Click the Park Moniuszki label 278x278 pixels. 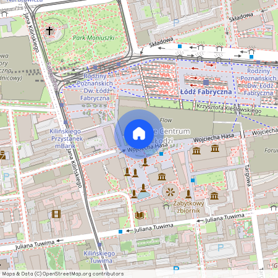click(94, 38)
